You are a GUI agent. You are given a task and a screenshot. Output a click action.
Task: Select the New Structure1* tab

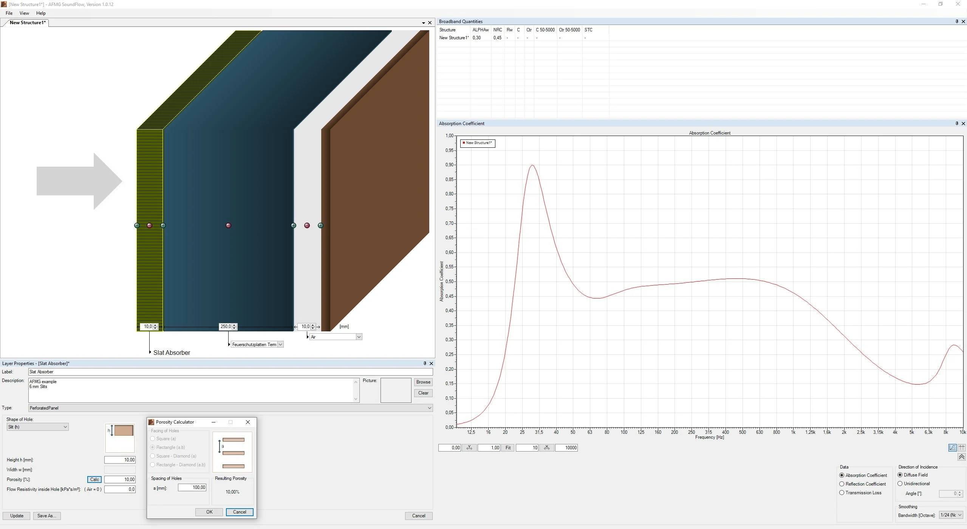point(28,23)
